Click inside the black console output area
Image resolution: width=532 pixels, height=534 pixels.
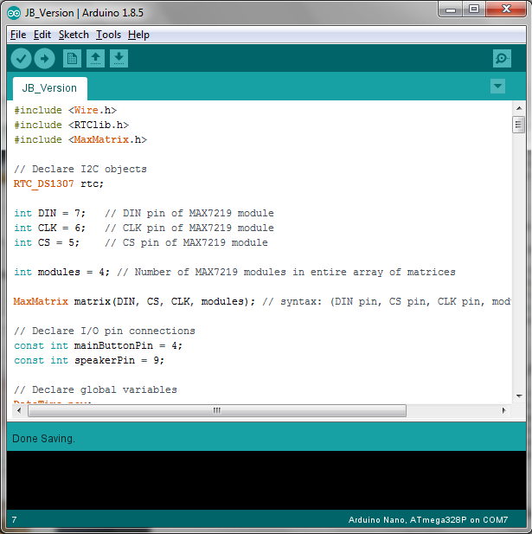266,480
